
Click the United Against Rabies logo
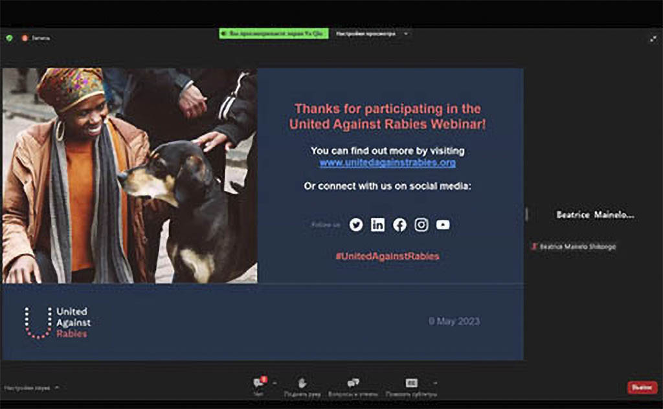[57, 322]
